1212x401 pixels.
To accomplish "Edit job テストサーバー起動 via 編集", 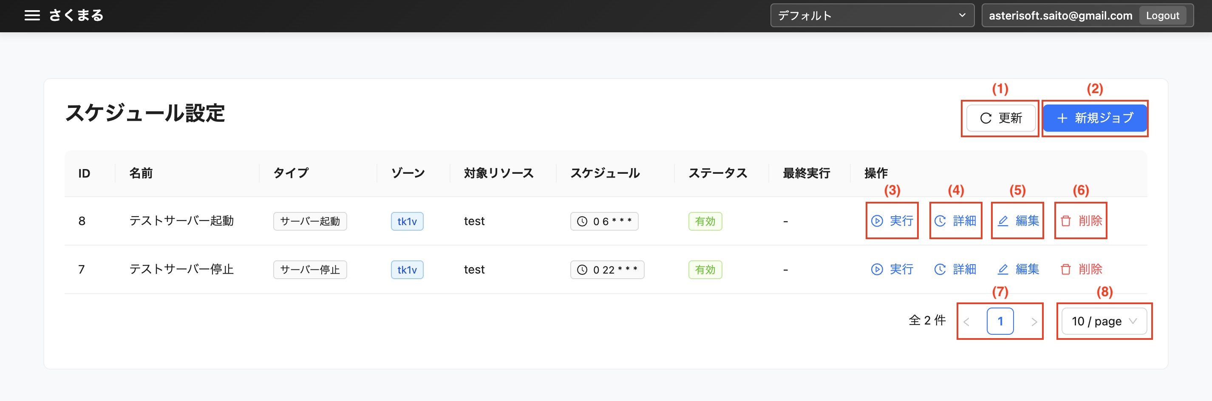I will [x=1018, y=221].
